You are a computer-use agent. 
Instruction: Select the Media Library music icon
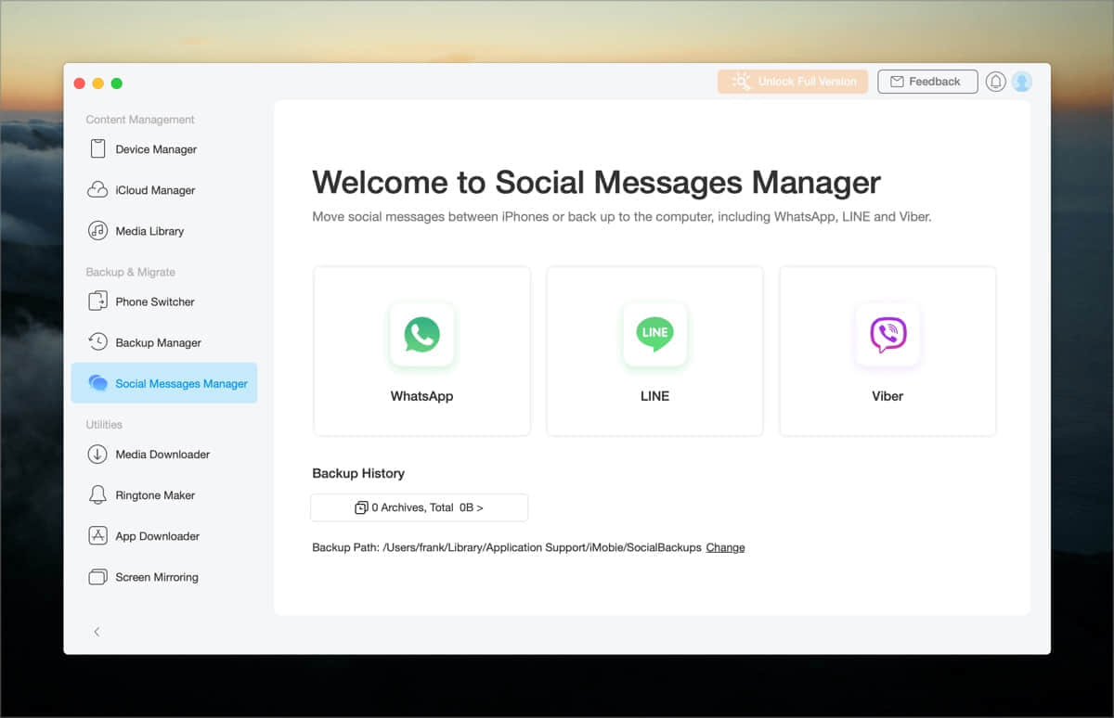pos(97,230)
